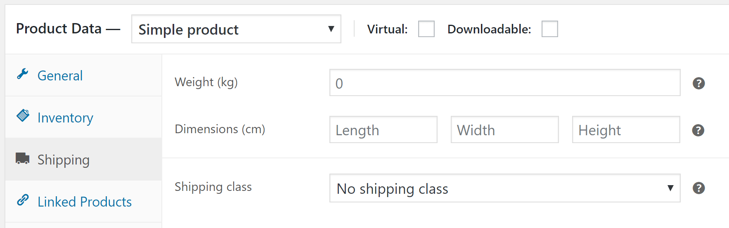Tick the Downloadable checkbox
729x228 pixels.
click(550, 29)
